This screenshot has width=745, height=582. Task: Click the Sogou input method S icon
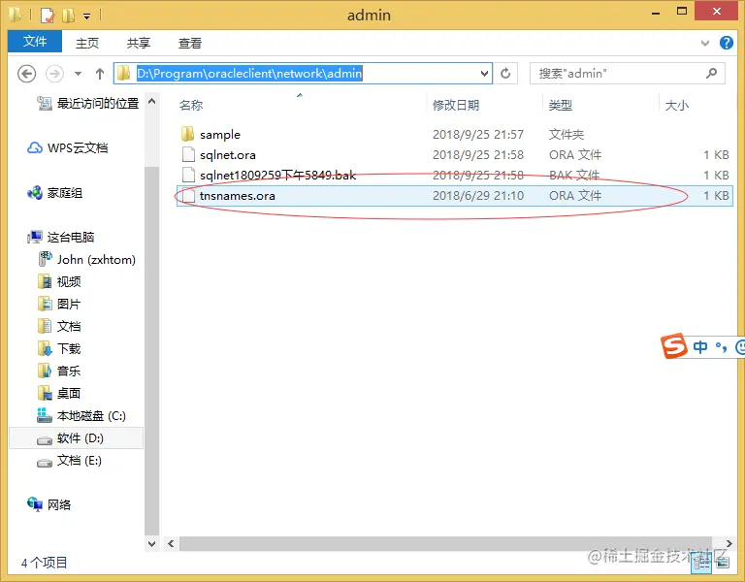[674, 346]
